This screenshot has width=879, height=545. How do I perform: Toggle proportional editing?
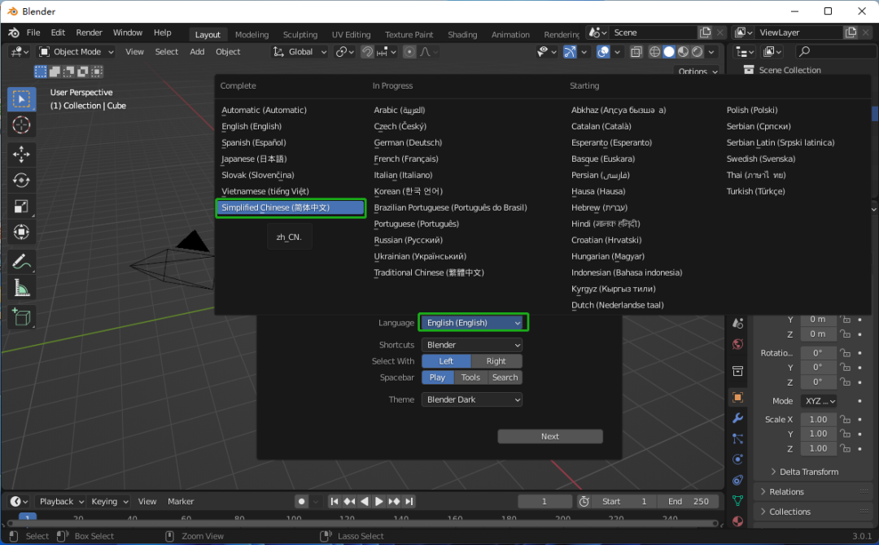coord(409,51)
